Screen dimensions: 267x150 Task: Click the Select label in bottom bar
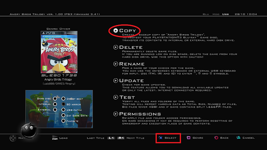[171, 138]
